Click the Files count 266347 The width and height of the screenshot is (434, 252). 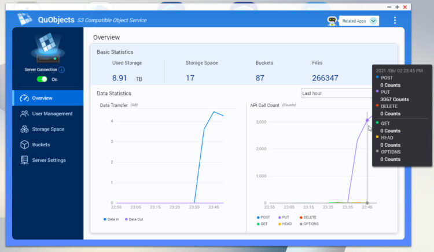(325, 78)
